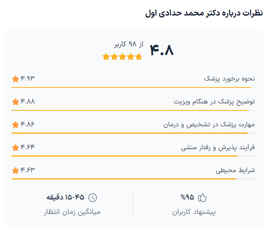This screenshot has height=229, width=268.
Task: Click the توضیح پزشک در هنگام ویزیت label
Action: pyautogui.click(x=214, y=101)
